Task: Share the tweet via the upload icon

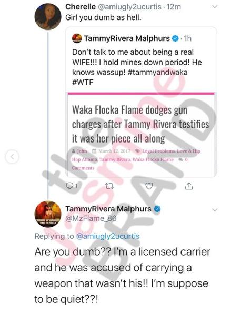Action: point(189,186)
